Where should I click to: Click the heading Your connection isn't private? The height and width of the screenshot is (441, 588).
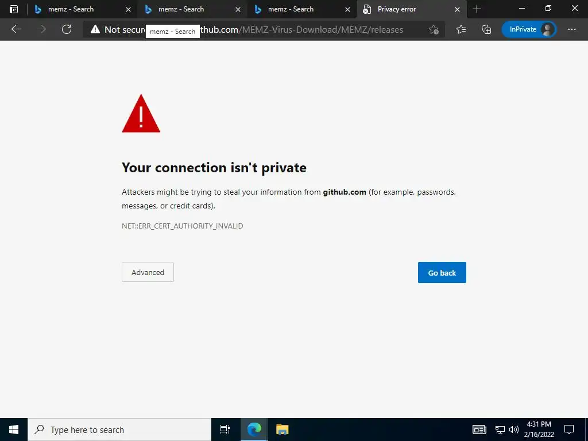click(x=214, y=168)
